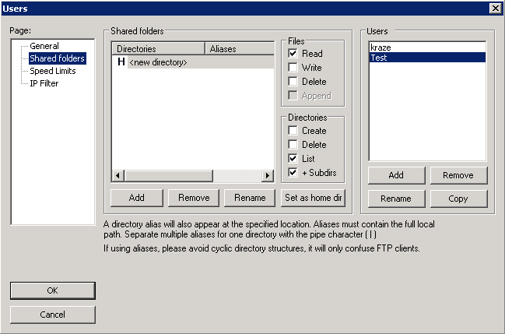The image size is (505, 334).
Task: Confirm settings with the OK button
Action: [53, 290]
